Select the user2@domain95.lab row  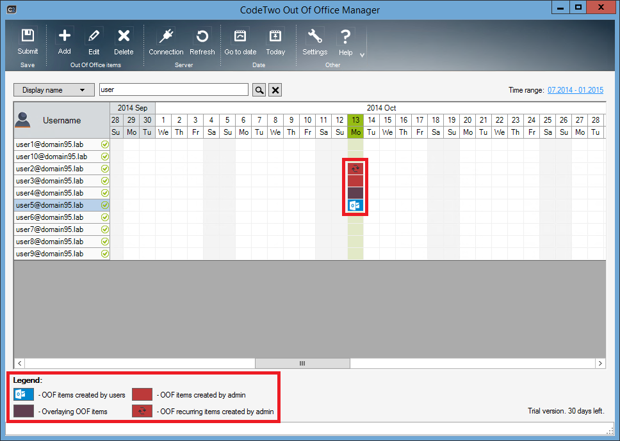pyautogui.click(x=61, y=169)
